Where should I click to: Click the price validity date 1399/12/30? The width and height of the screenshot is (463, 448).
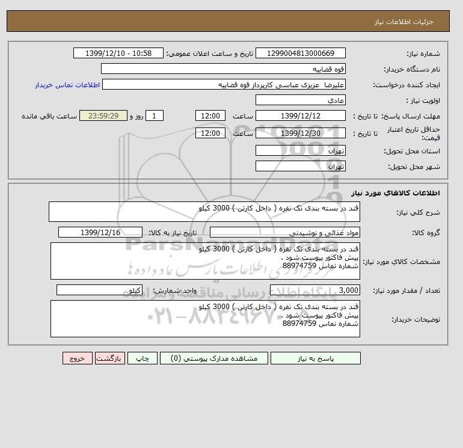pyautogui.click(x=300, y=133)
